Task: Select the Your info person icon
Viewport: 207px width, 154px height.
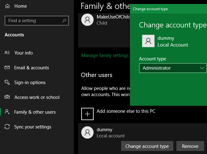Action: pyautogui.click(x=7, y=53)
